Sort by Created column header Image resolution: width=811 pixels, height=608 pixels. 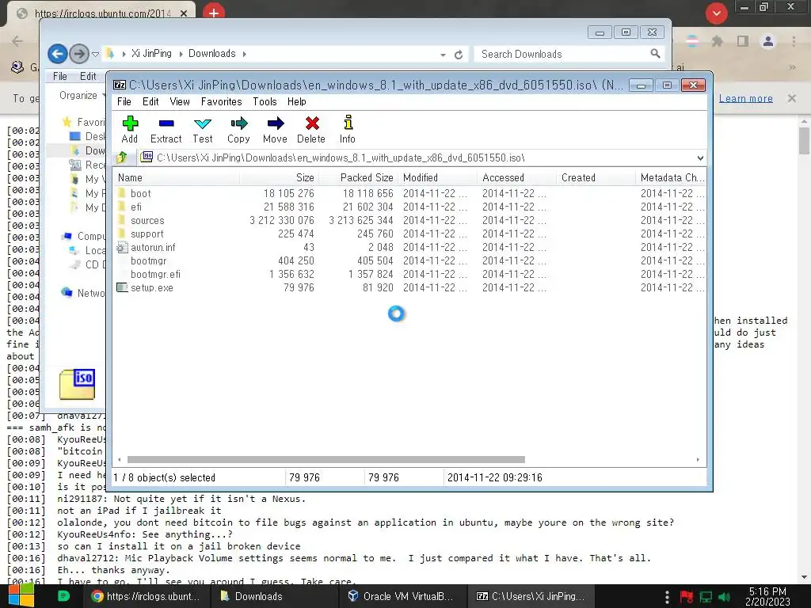coord(596,178)
